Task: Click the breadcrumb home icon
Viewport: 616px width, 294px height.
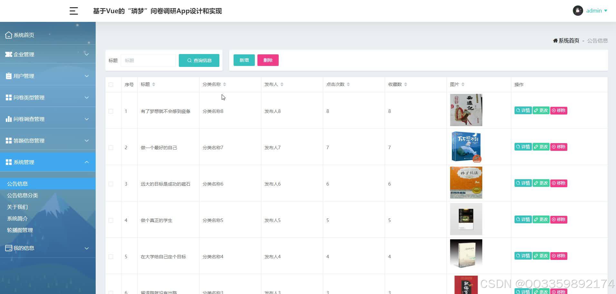Action: pyautogui.click(x=555, y=41)
